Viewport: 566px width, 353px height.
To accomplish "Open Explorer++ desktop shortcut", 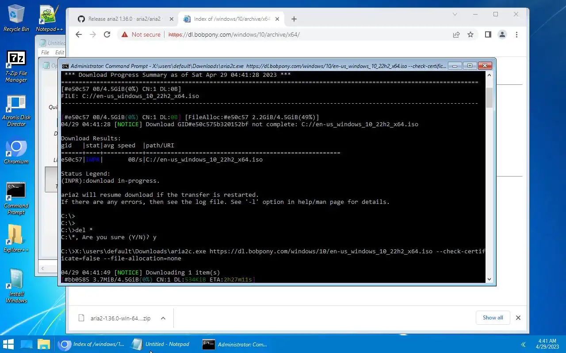I will click(x=16, y=239).
